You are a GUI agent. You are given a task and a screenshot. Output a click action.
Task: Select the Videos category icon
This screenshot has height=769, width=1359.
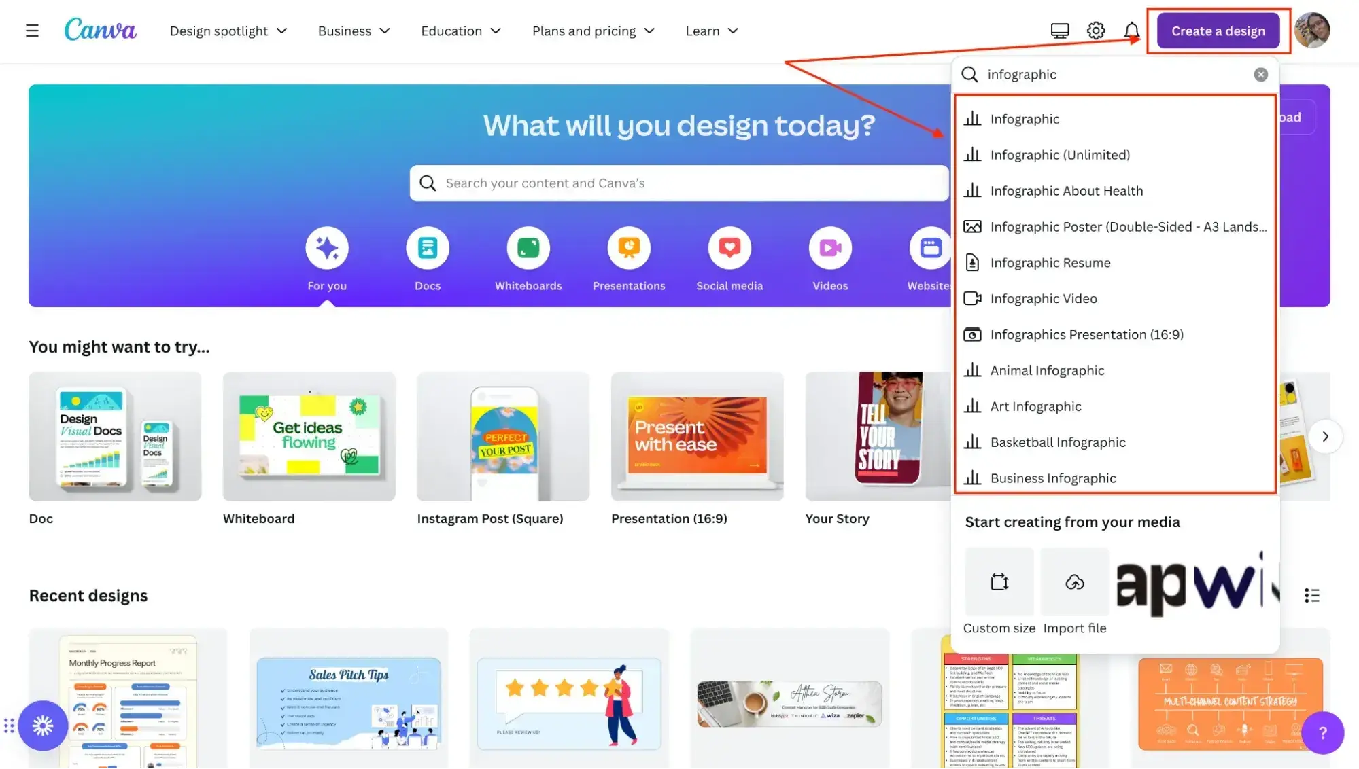click(829, 247)
